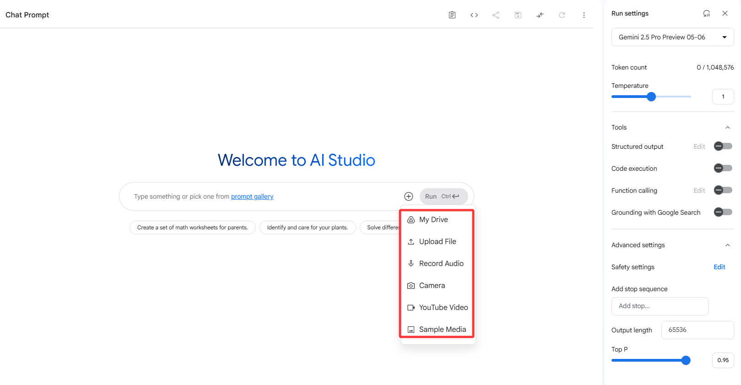Choose YouTube Video menu option
Viewport: 741px width, 385px height.
pos(438,308)
